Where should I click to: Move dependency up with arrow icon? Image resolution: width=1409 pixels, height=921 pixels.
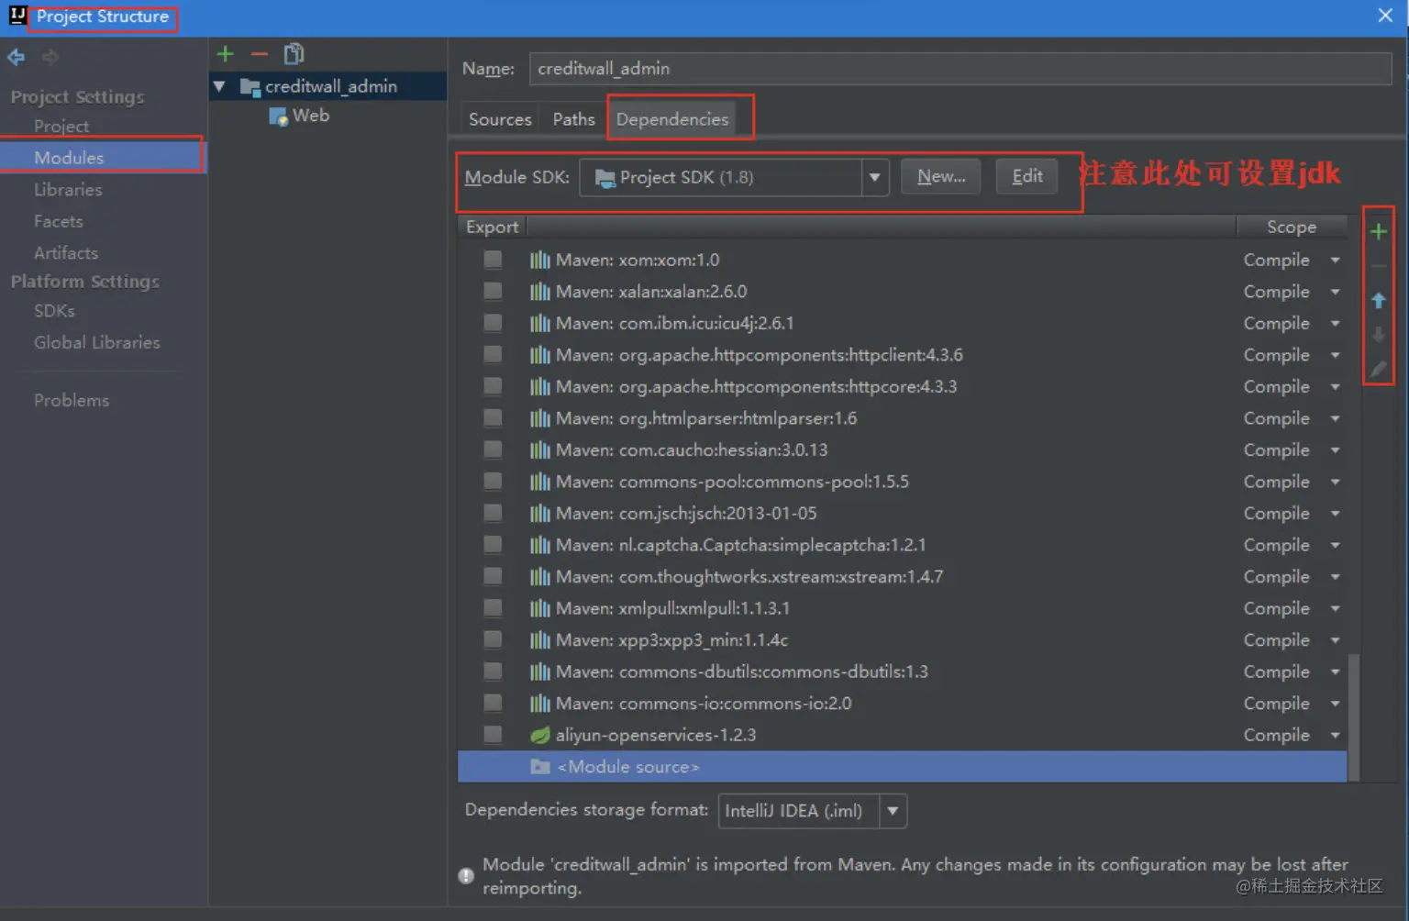[x=1378, y=301]
